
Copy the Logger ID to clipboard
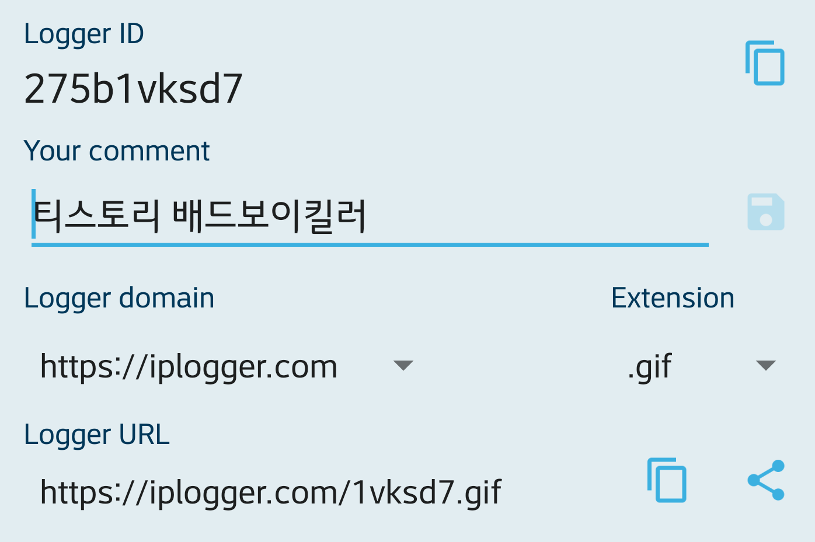(x=765, y=63)
